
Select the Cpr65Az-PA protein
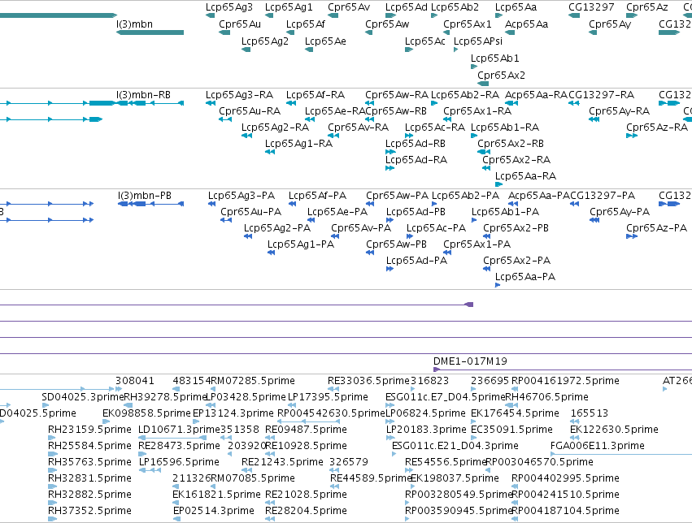657,228
